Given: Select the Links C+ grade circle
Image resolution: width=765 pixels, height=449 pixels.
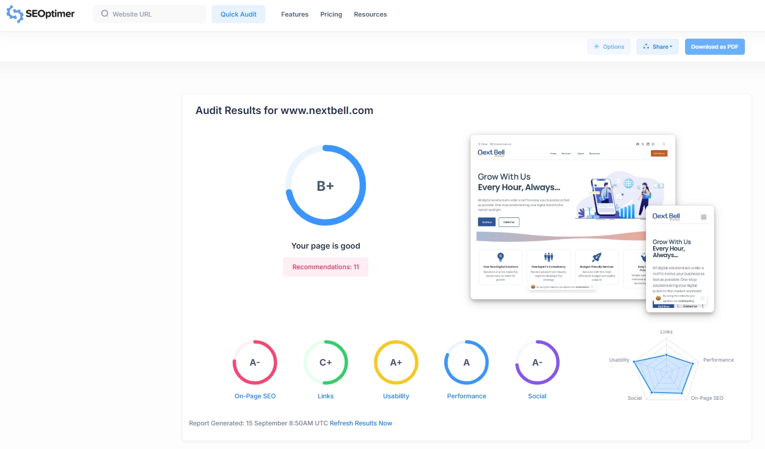Looking at the screenshot, I should (326, 363).
